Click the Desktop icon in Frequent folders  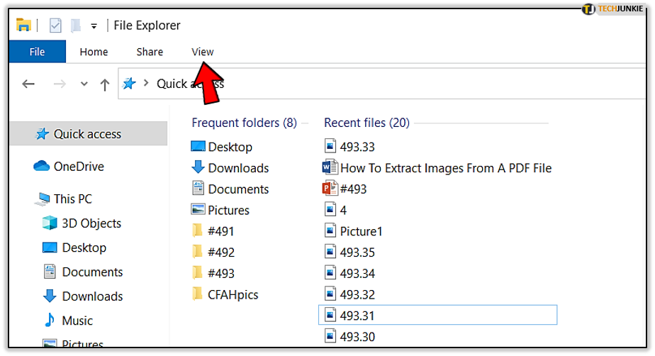point(198,146)
